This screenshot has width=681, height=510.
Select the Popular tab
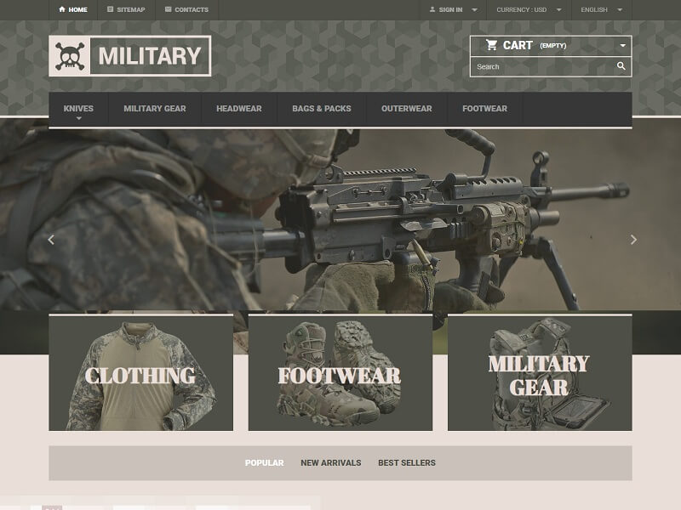click(x=264, y=462)
